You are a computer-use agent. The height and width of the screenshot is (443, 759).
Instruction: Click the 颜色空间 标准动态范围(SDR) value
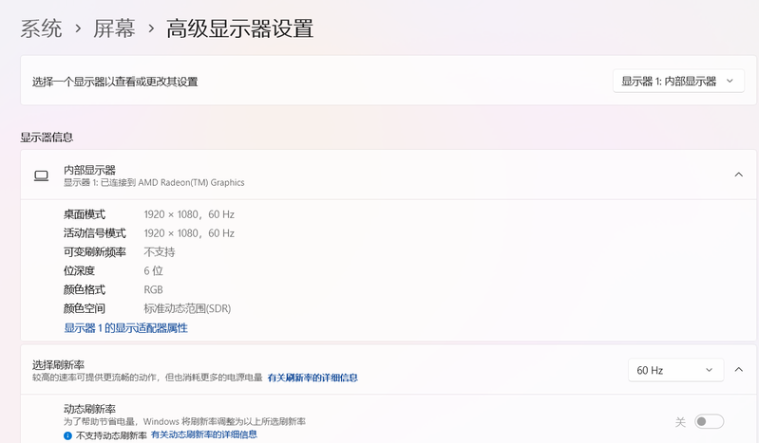pos(187,309)
